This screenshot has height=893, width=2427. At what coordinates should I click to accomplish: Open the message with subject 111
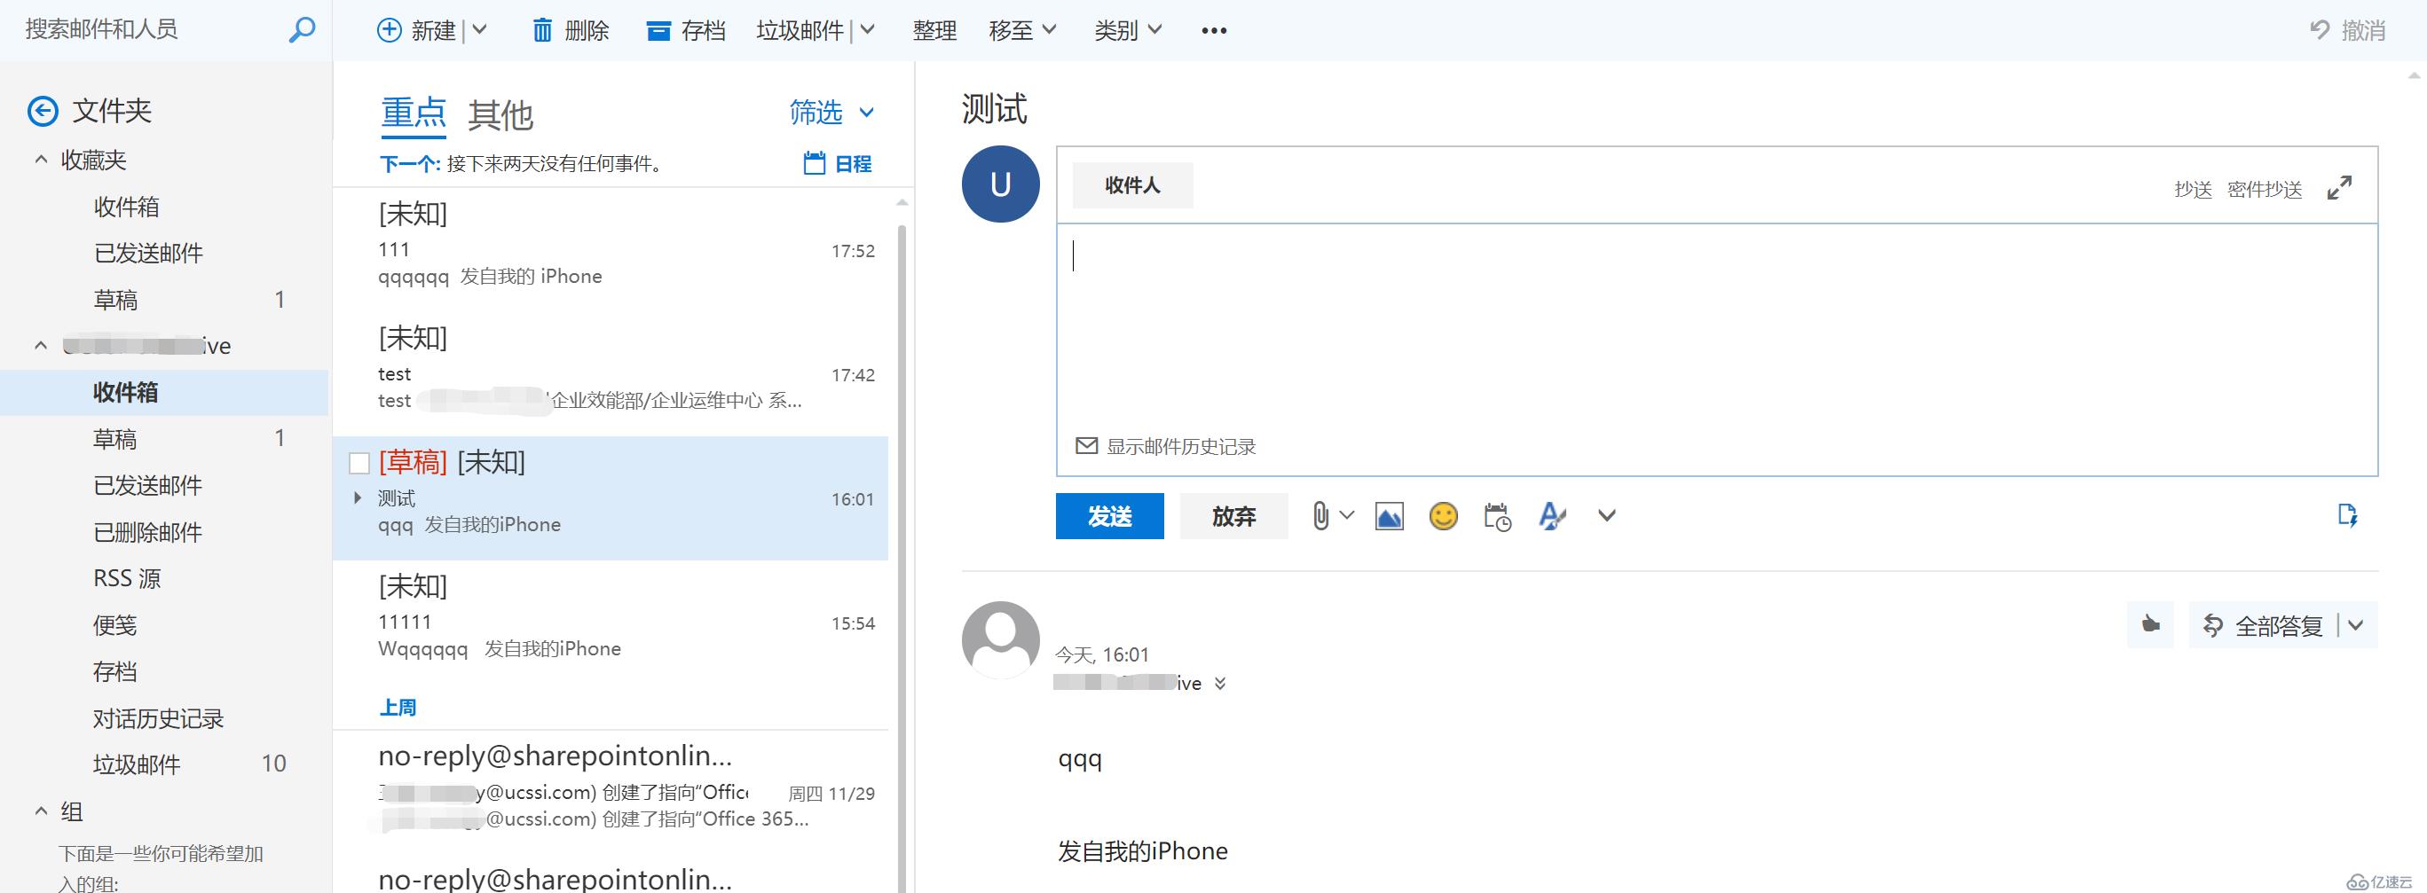(x=611, y=249)
